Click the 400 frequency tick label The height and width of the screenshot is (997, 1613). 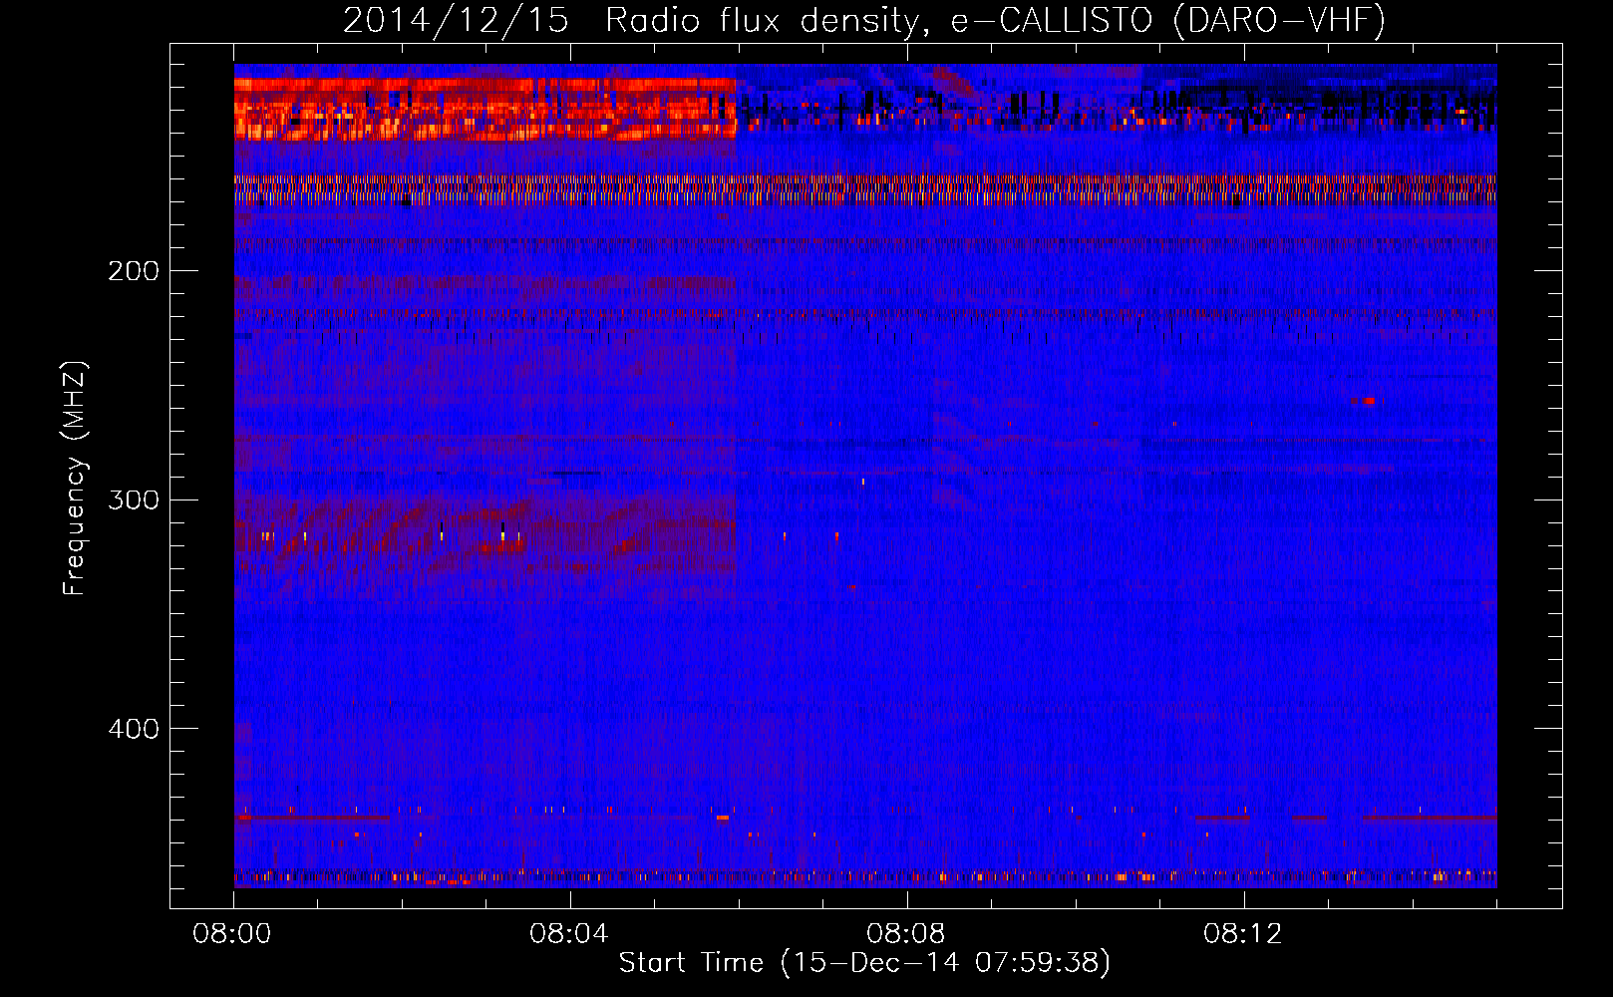[x=134, y=728]
